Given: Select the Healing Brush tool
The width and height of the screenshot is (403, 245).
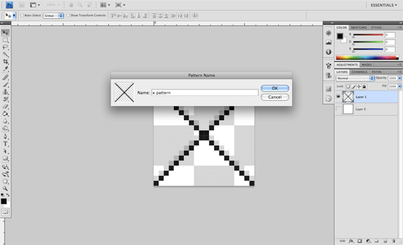Looking at the screenshot, I should tap(5, 77).
